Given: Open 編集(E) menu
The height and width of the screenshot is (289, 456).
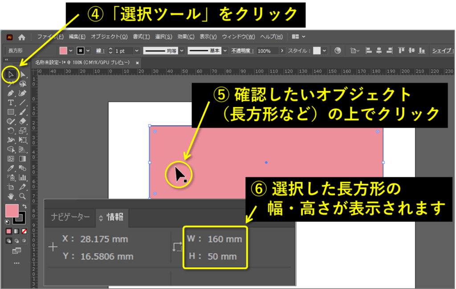Looking at the screenshot, I should (77, 37).
